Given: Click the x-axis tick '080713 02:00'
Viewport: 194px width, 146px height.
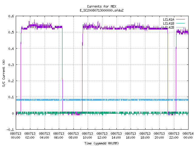Looking at the screenshot, I should click(x=30, y=136).
